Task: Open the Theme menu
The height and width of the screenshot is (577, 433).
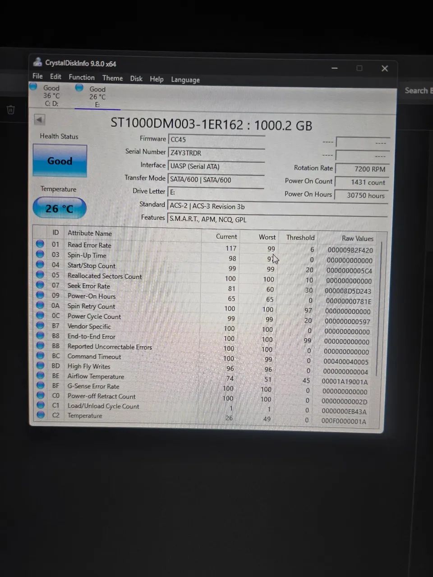Action: 112,78
